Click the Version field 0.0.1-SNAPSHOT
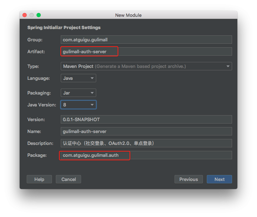257x217 pixels. click(x=146, y=119)
